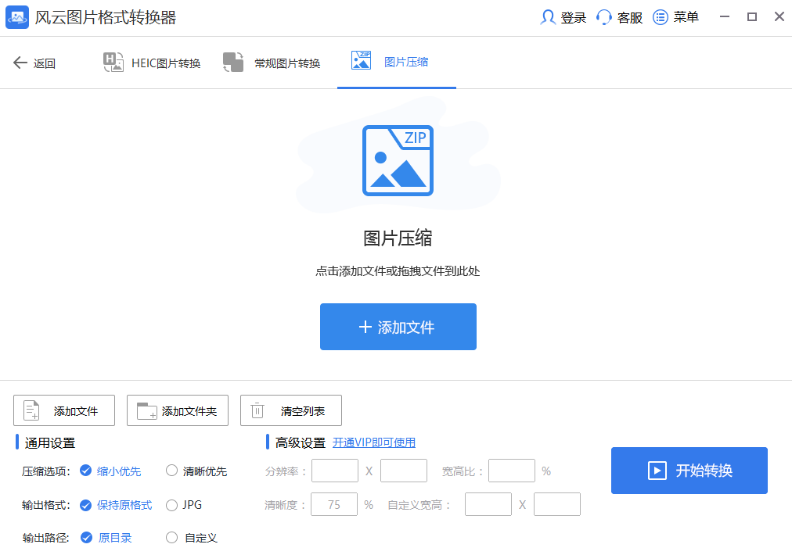Start conversion with 开始转换

689,471
